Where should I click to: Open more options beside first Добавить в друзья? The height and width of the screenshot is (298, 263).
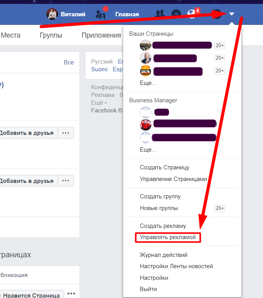66,133
